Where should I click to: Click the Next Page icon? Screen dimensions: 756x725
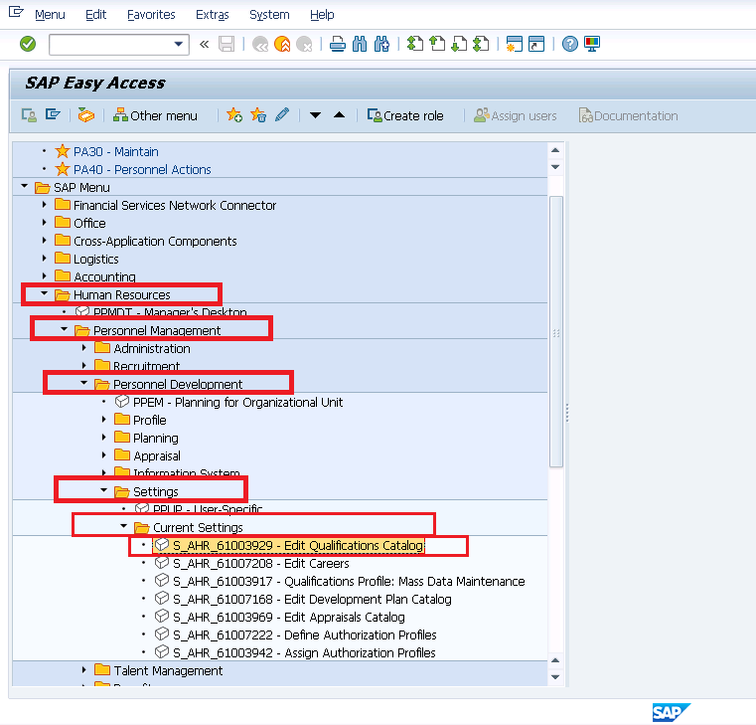[459, 44]
